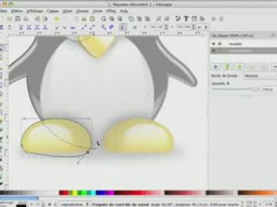277x207 pixels.
Task: Click the black fill indicator in the status bar
Action: 21,206
